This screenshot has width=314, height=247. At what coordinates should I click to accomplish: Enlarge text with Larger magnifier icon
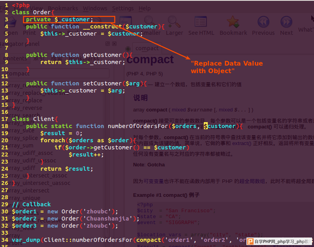point(174,22)
